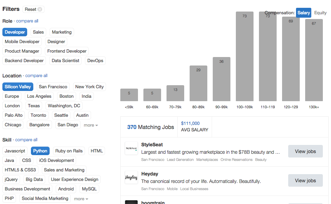Click the boomtrain company logo
331x204 pixels.
pyautogui.click(x=131, y=202)
